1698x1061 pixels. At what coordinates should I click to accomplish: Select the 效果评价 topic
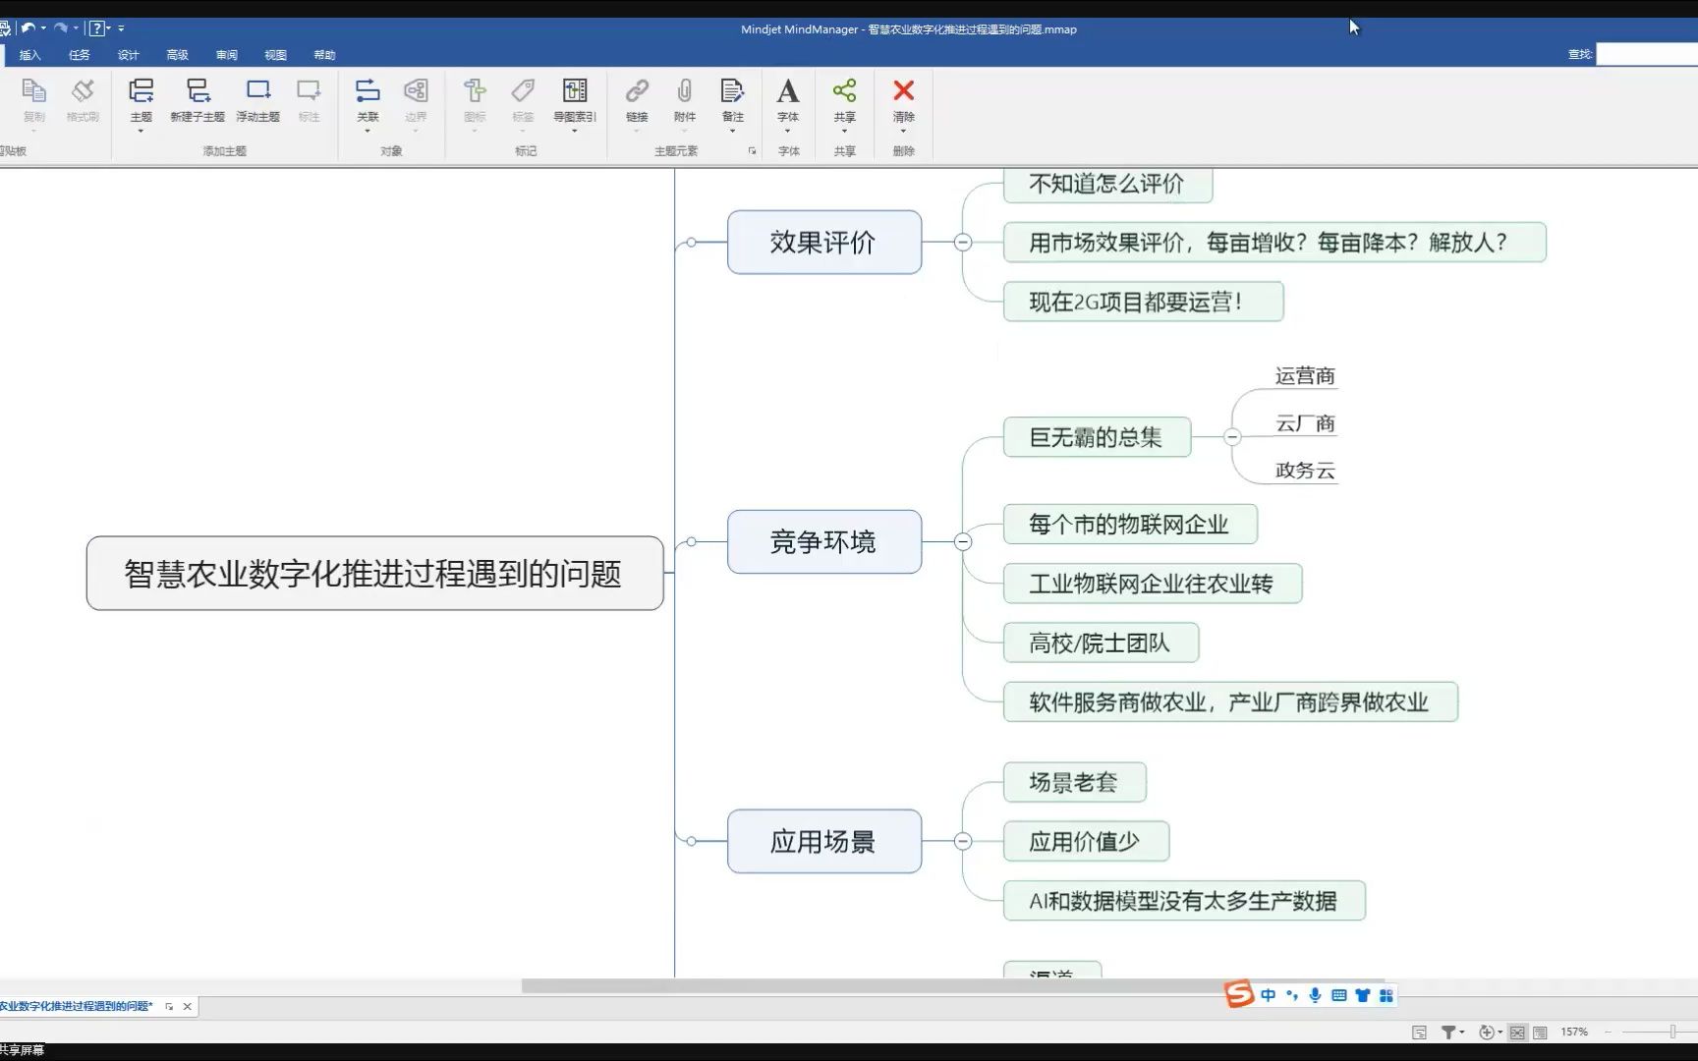[824, 242]
